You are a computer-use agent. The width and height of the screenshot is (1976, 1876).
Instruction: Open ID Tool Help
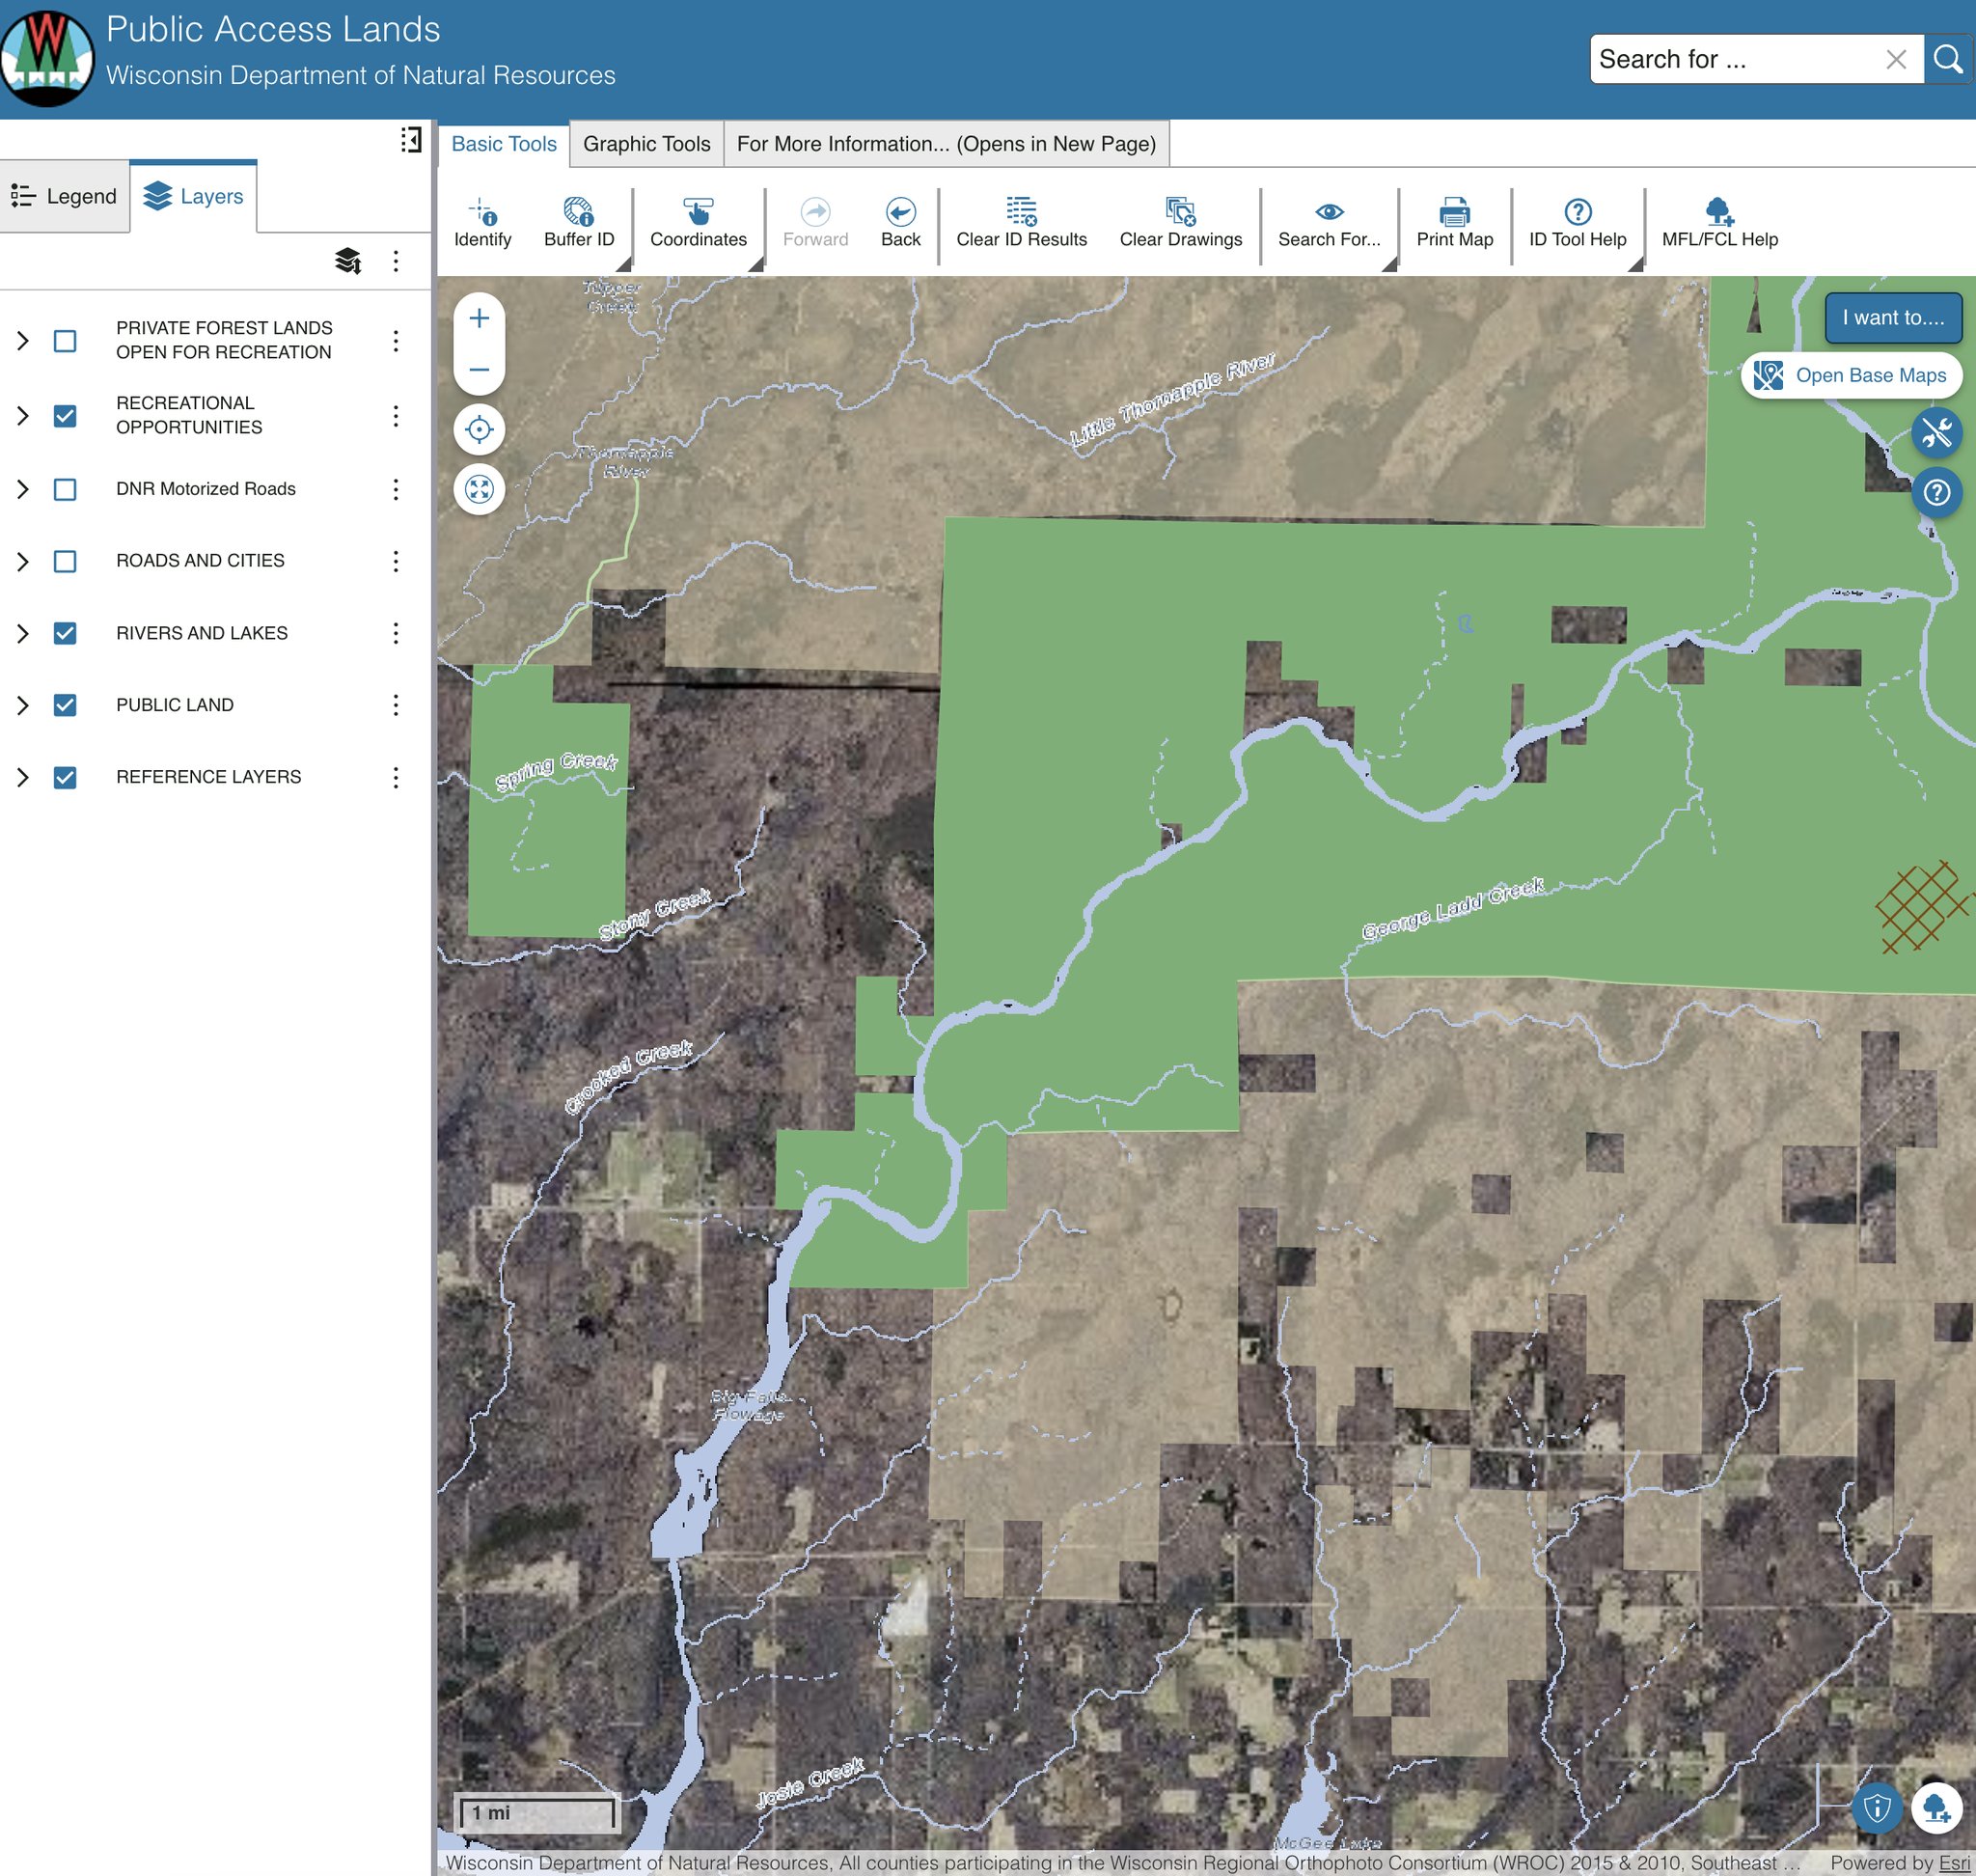point(1577,222)
